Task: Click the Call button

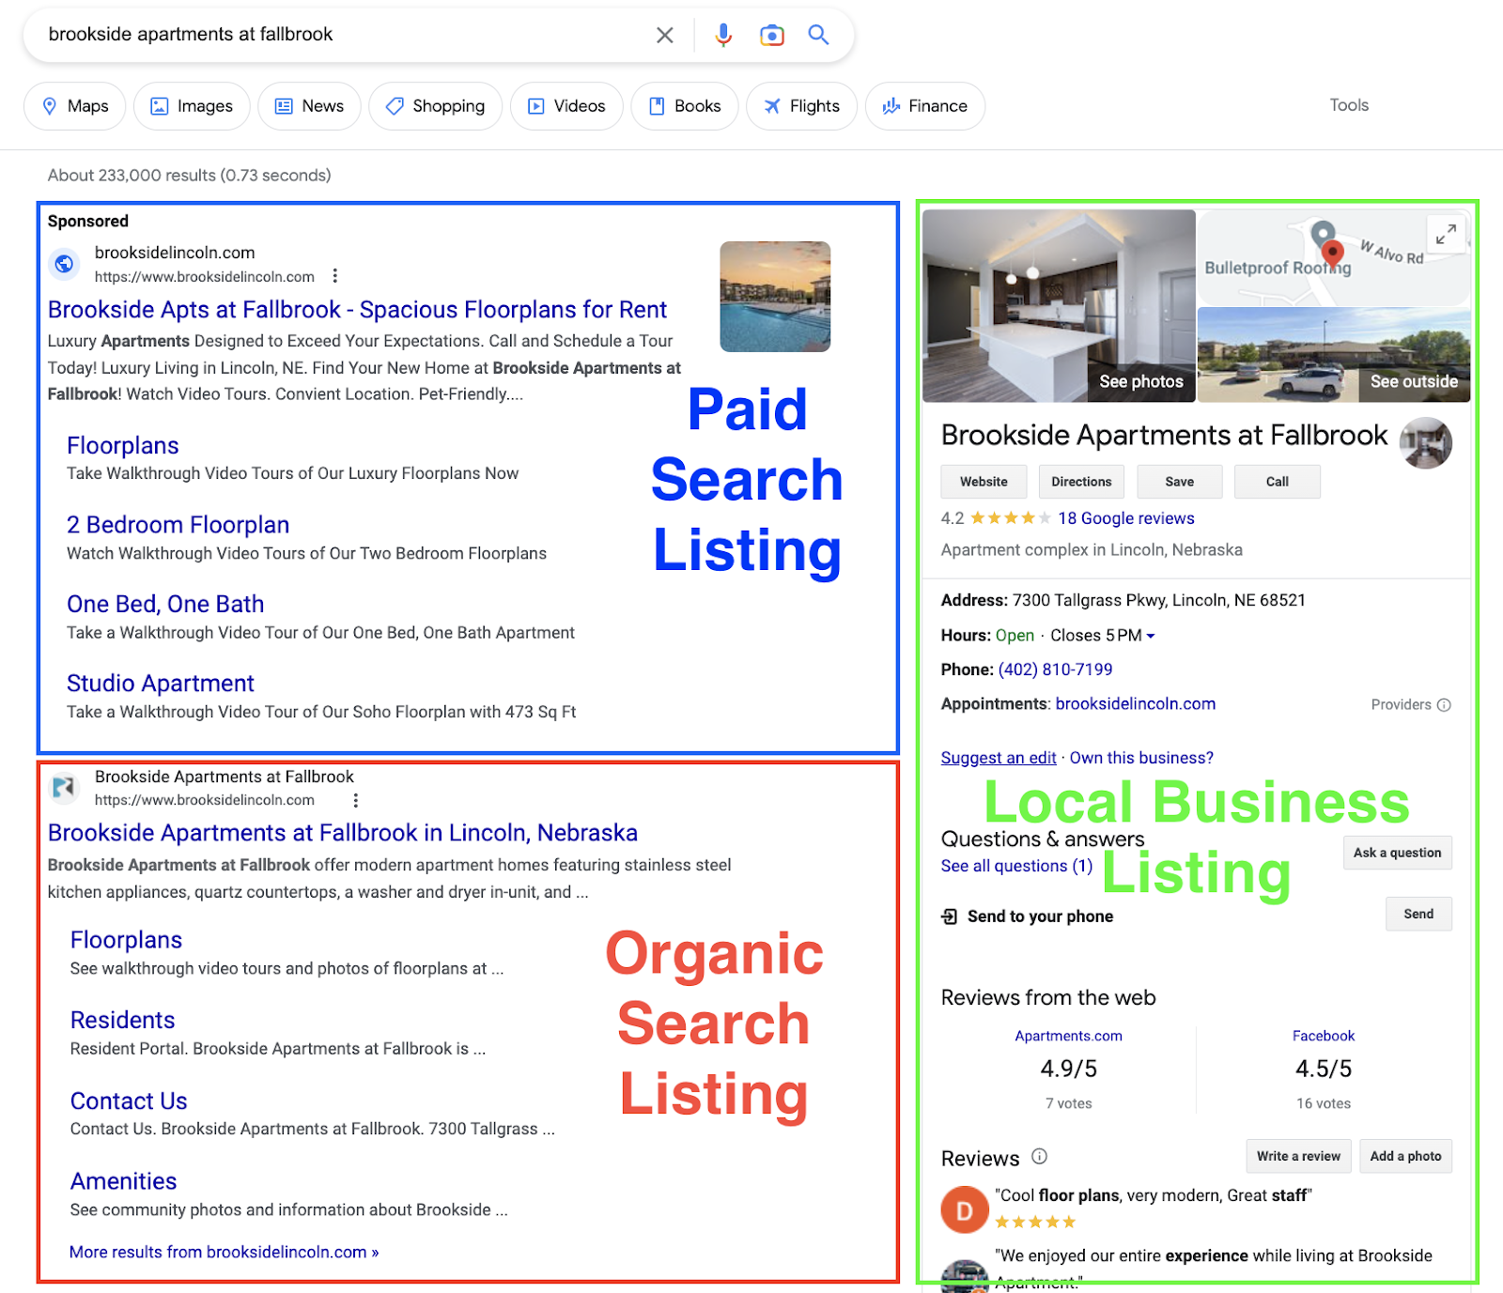Action: pos(1278,482)
